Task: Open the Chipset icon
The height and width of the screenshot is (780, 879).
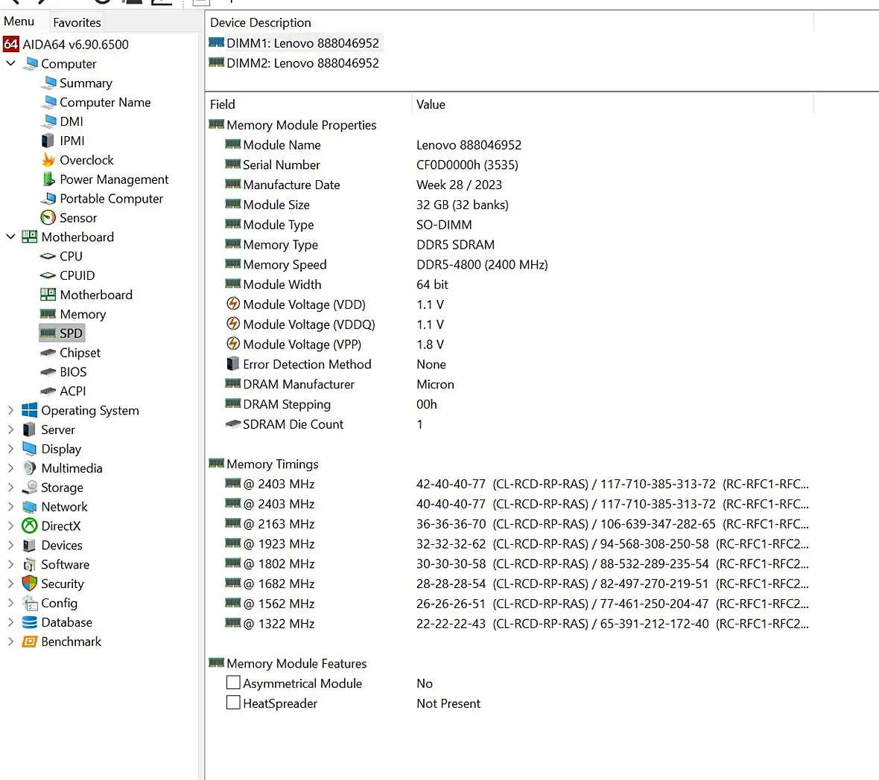Action: pos(48,353)
